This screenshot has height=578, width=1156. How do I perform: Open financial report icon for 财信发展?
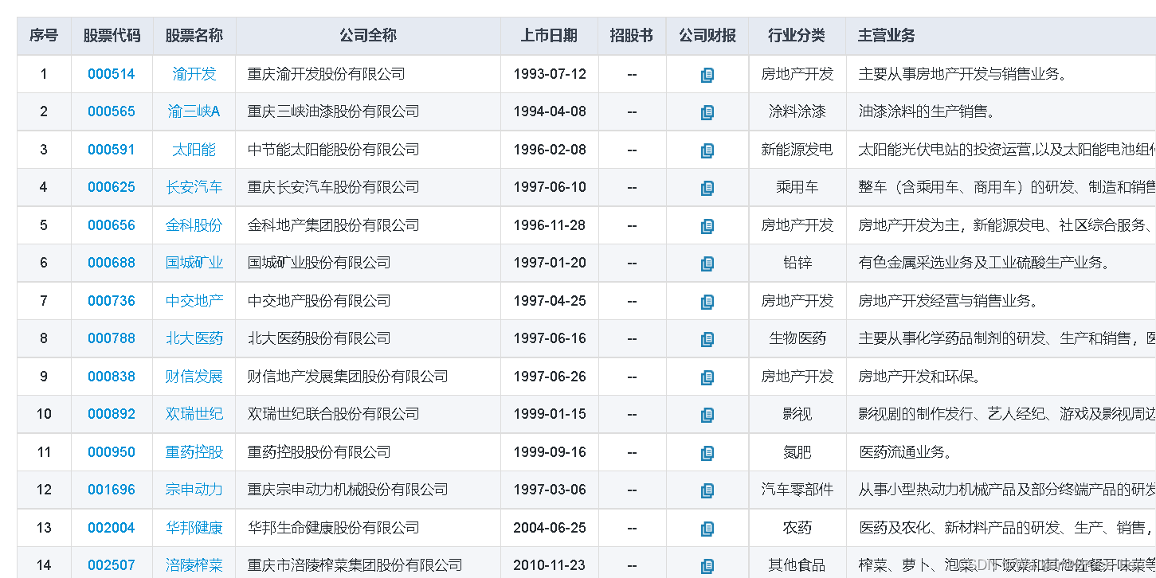point(707,377)
